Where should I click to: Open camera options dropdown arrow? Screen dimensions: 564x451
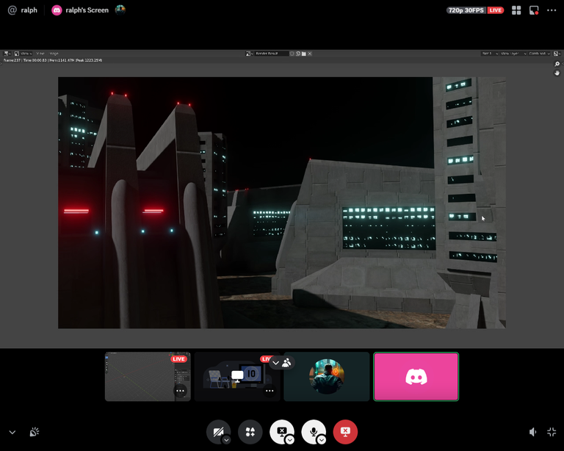227,440
